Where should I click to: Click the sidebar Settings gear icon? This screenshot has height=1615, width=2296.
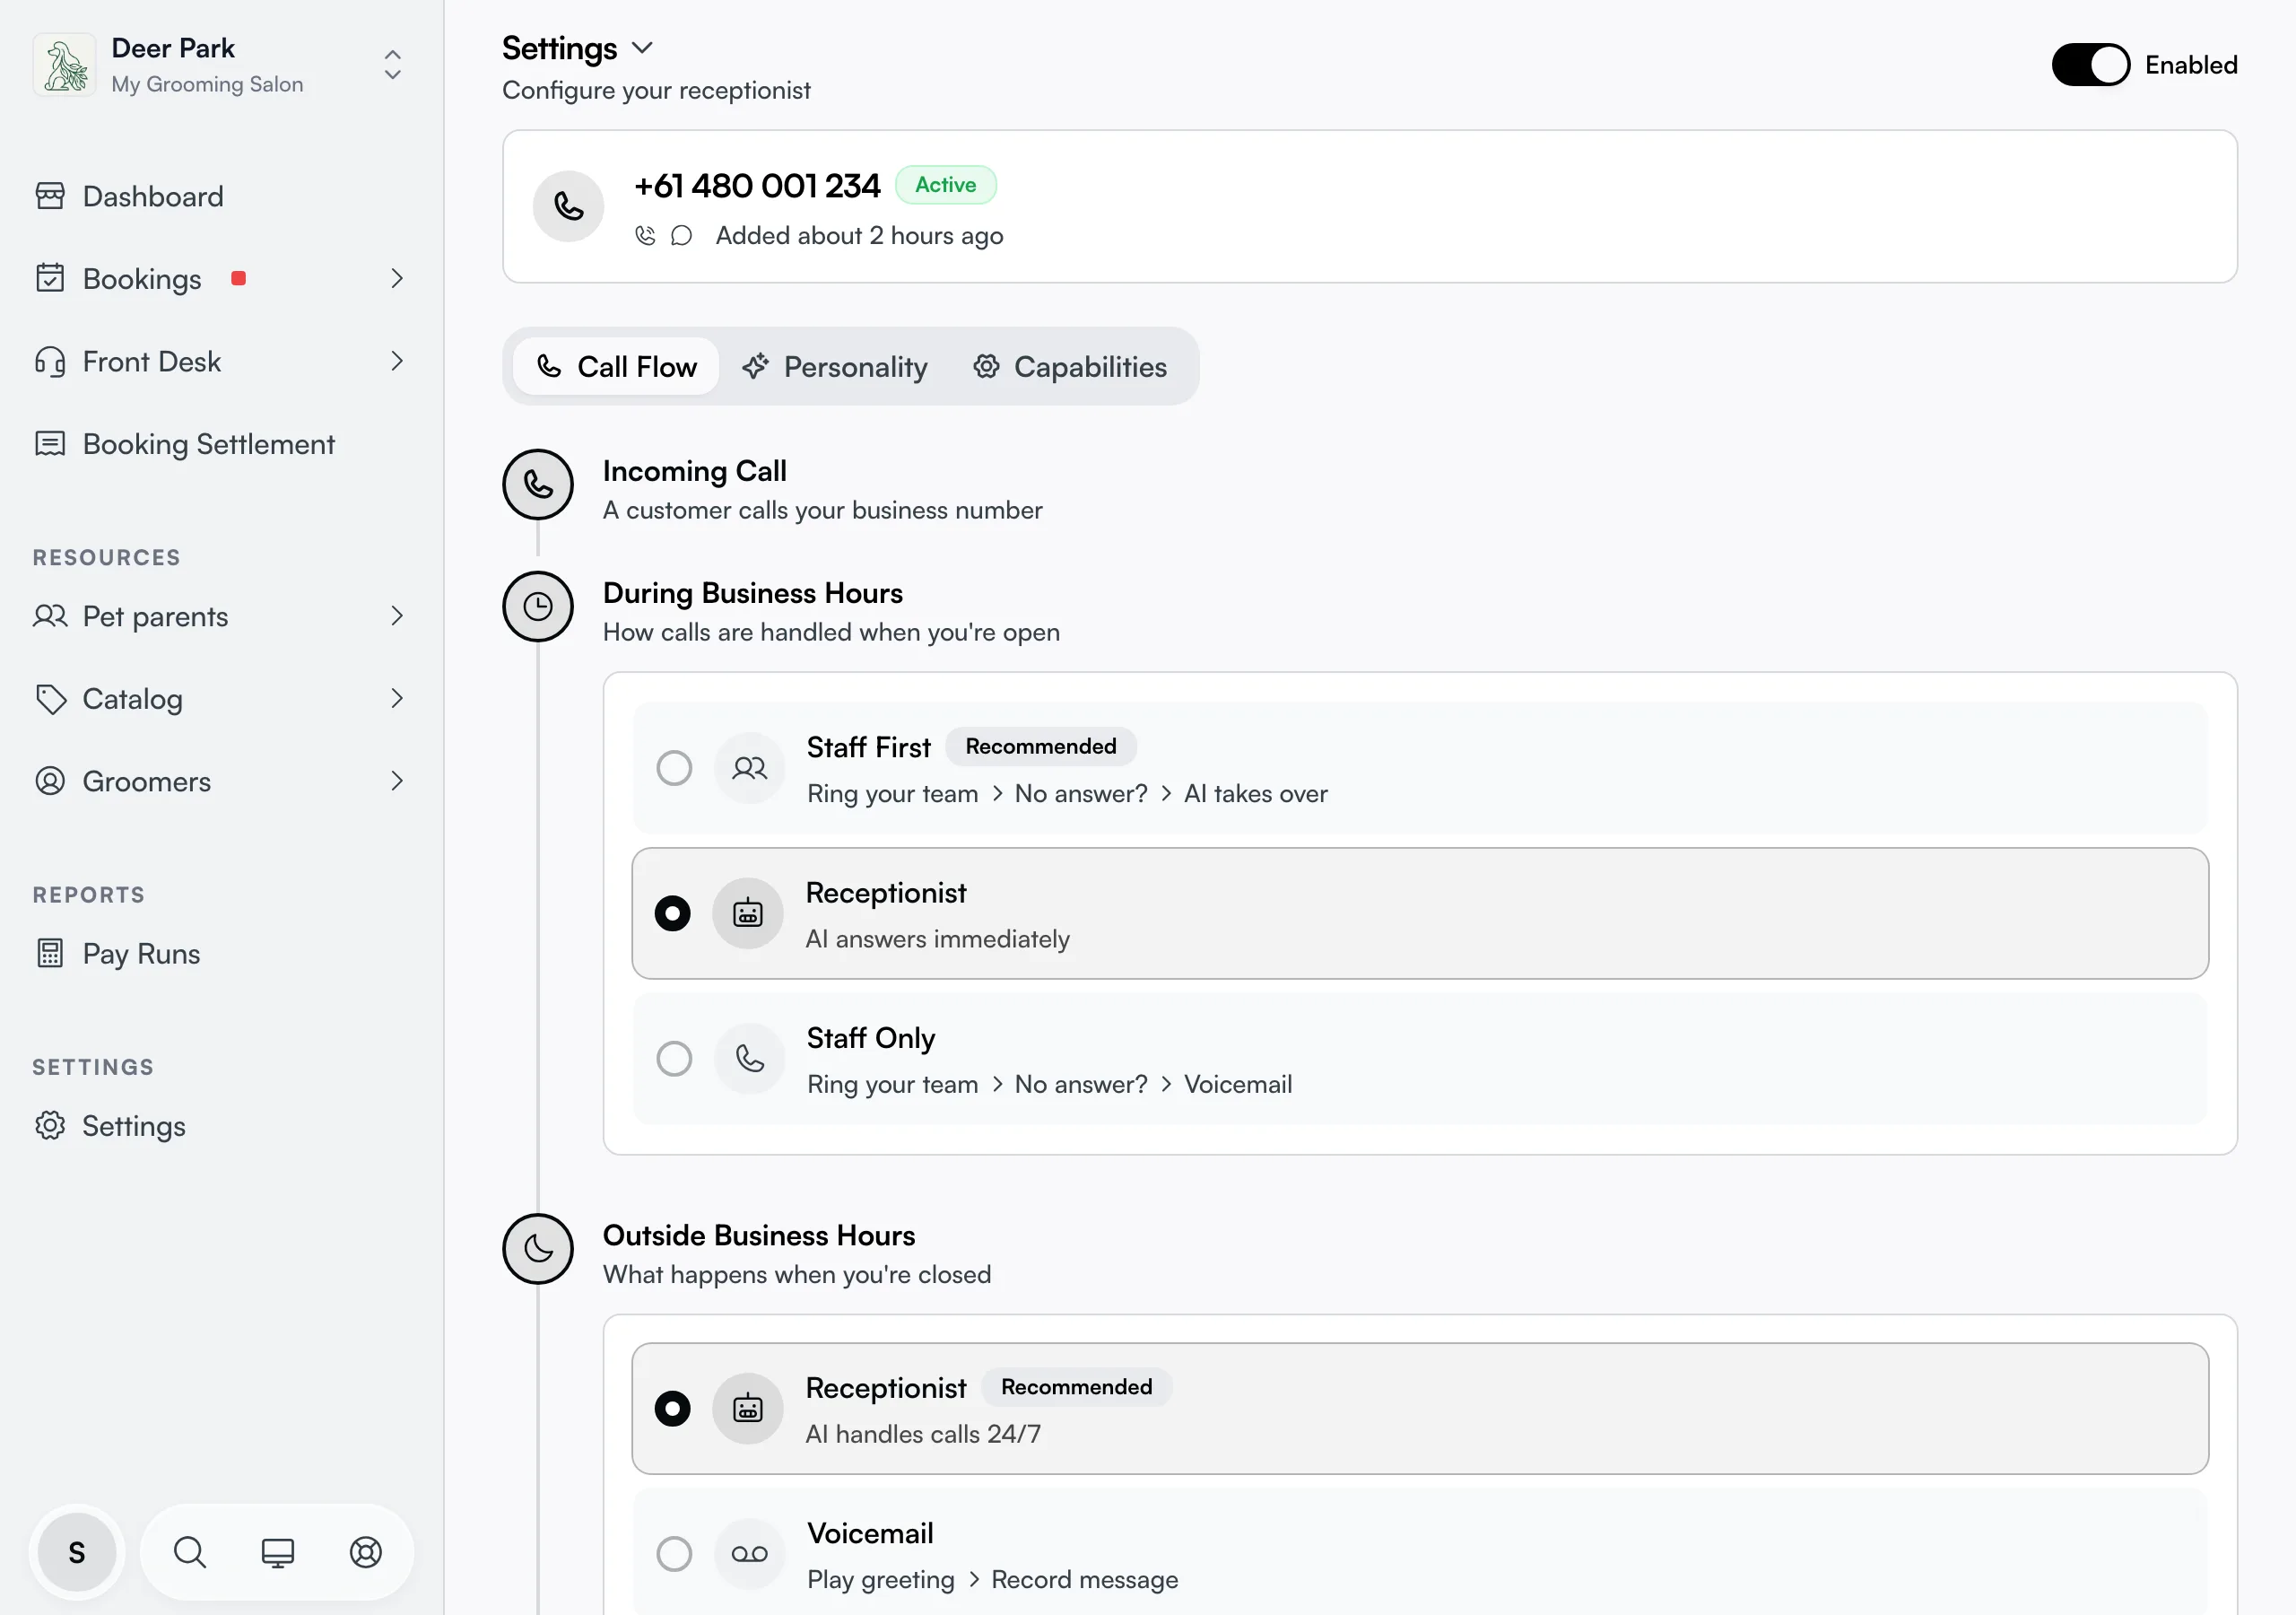tap(50, 1126)
